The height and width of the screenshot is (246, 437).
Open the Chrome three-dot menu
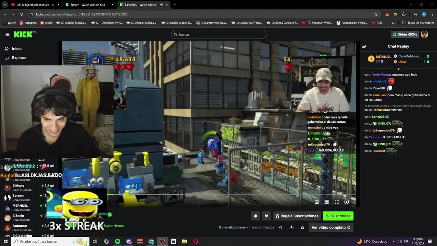click(x=432, y=14)
